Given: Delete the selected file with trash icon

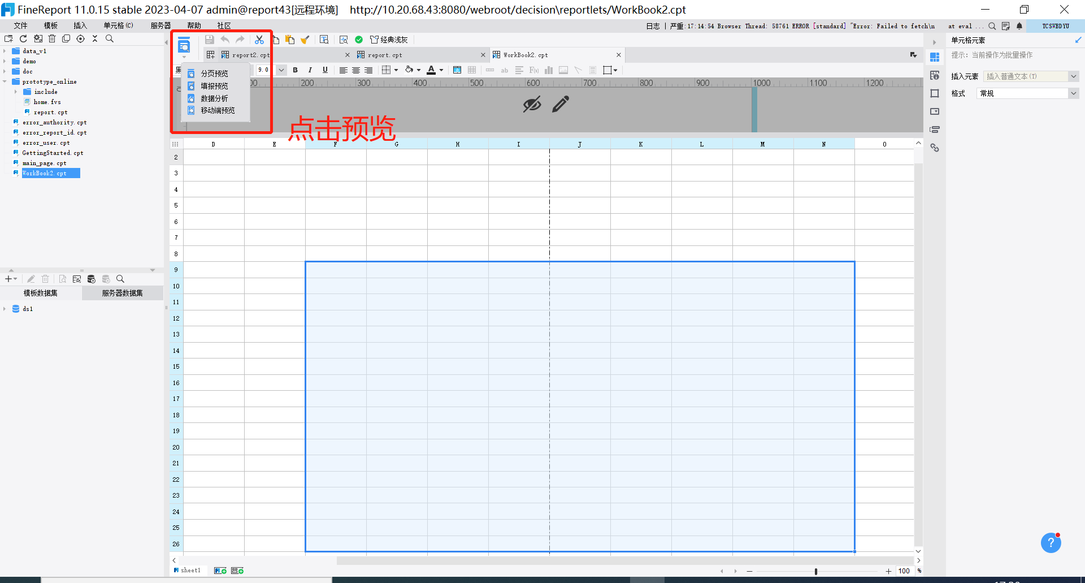Looking at the screenshot, I should [52, 38].
